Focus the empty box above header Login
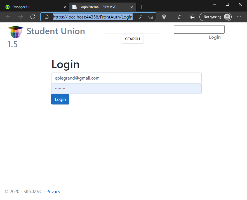 click(x=199, y=29)
